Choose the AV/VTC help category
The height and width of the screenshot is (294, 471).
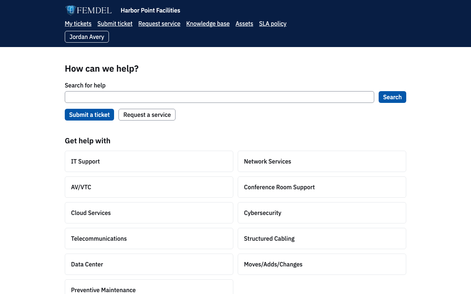tap(149, 187)
